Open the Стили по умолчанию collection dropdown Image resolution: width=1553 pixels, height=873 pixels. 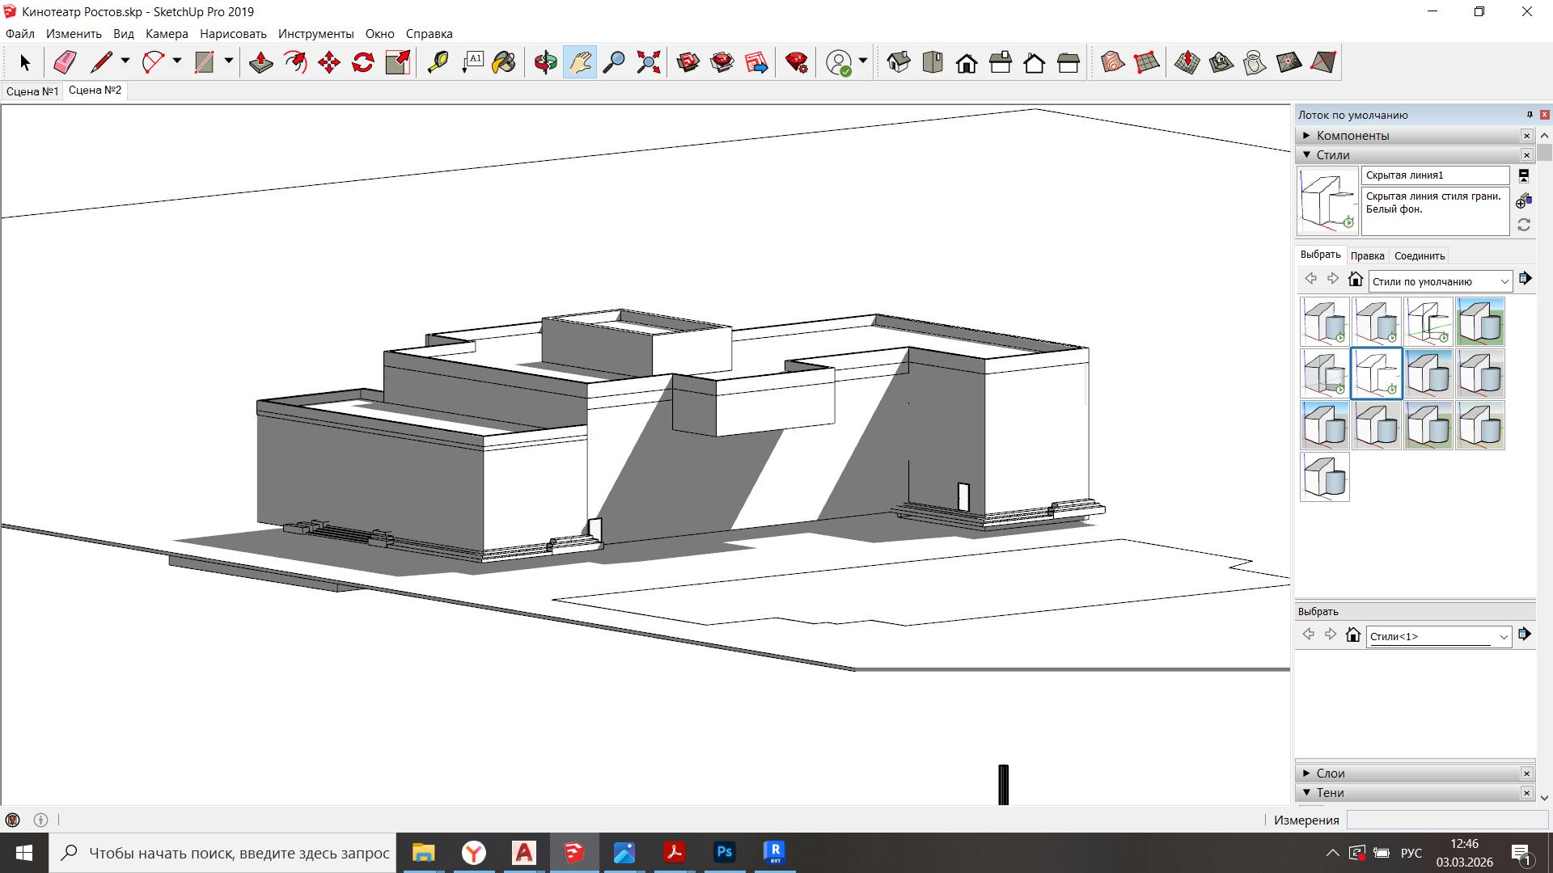pos(1504,281)
